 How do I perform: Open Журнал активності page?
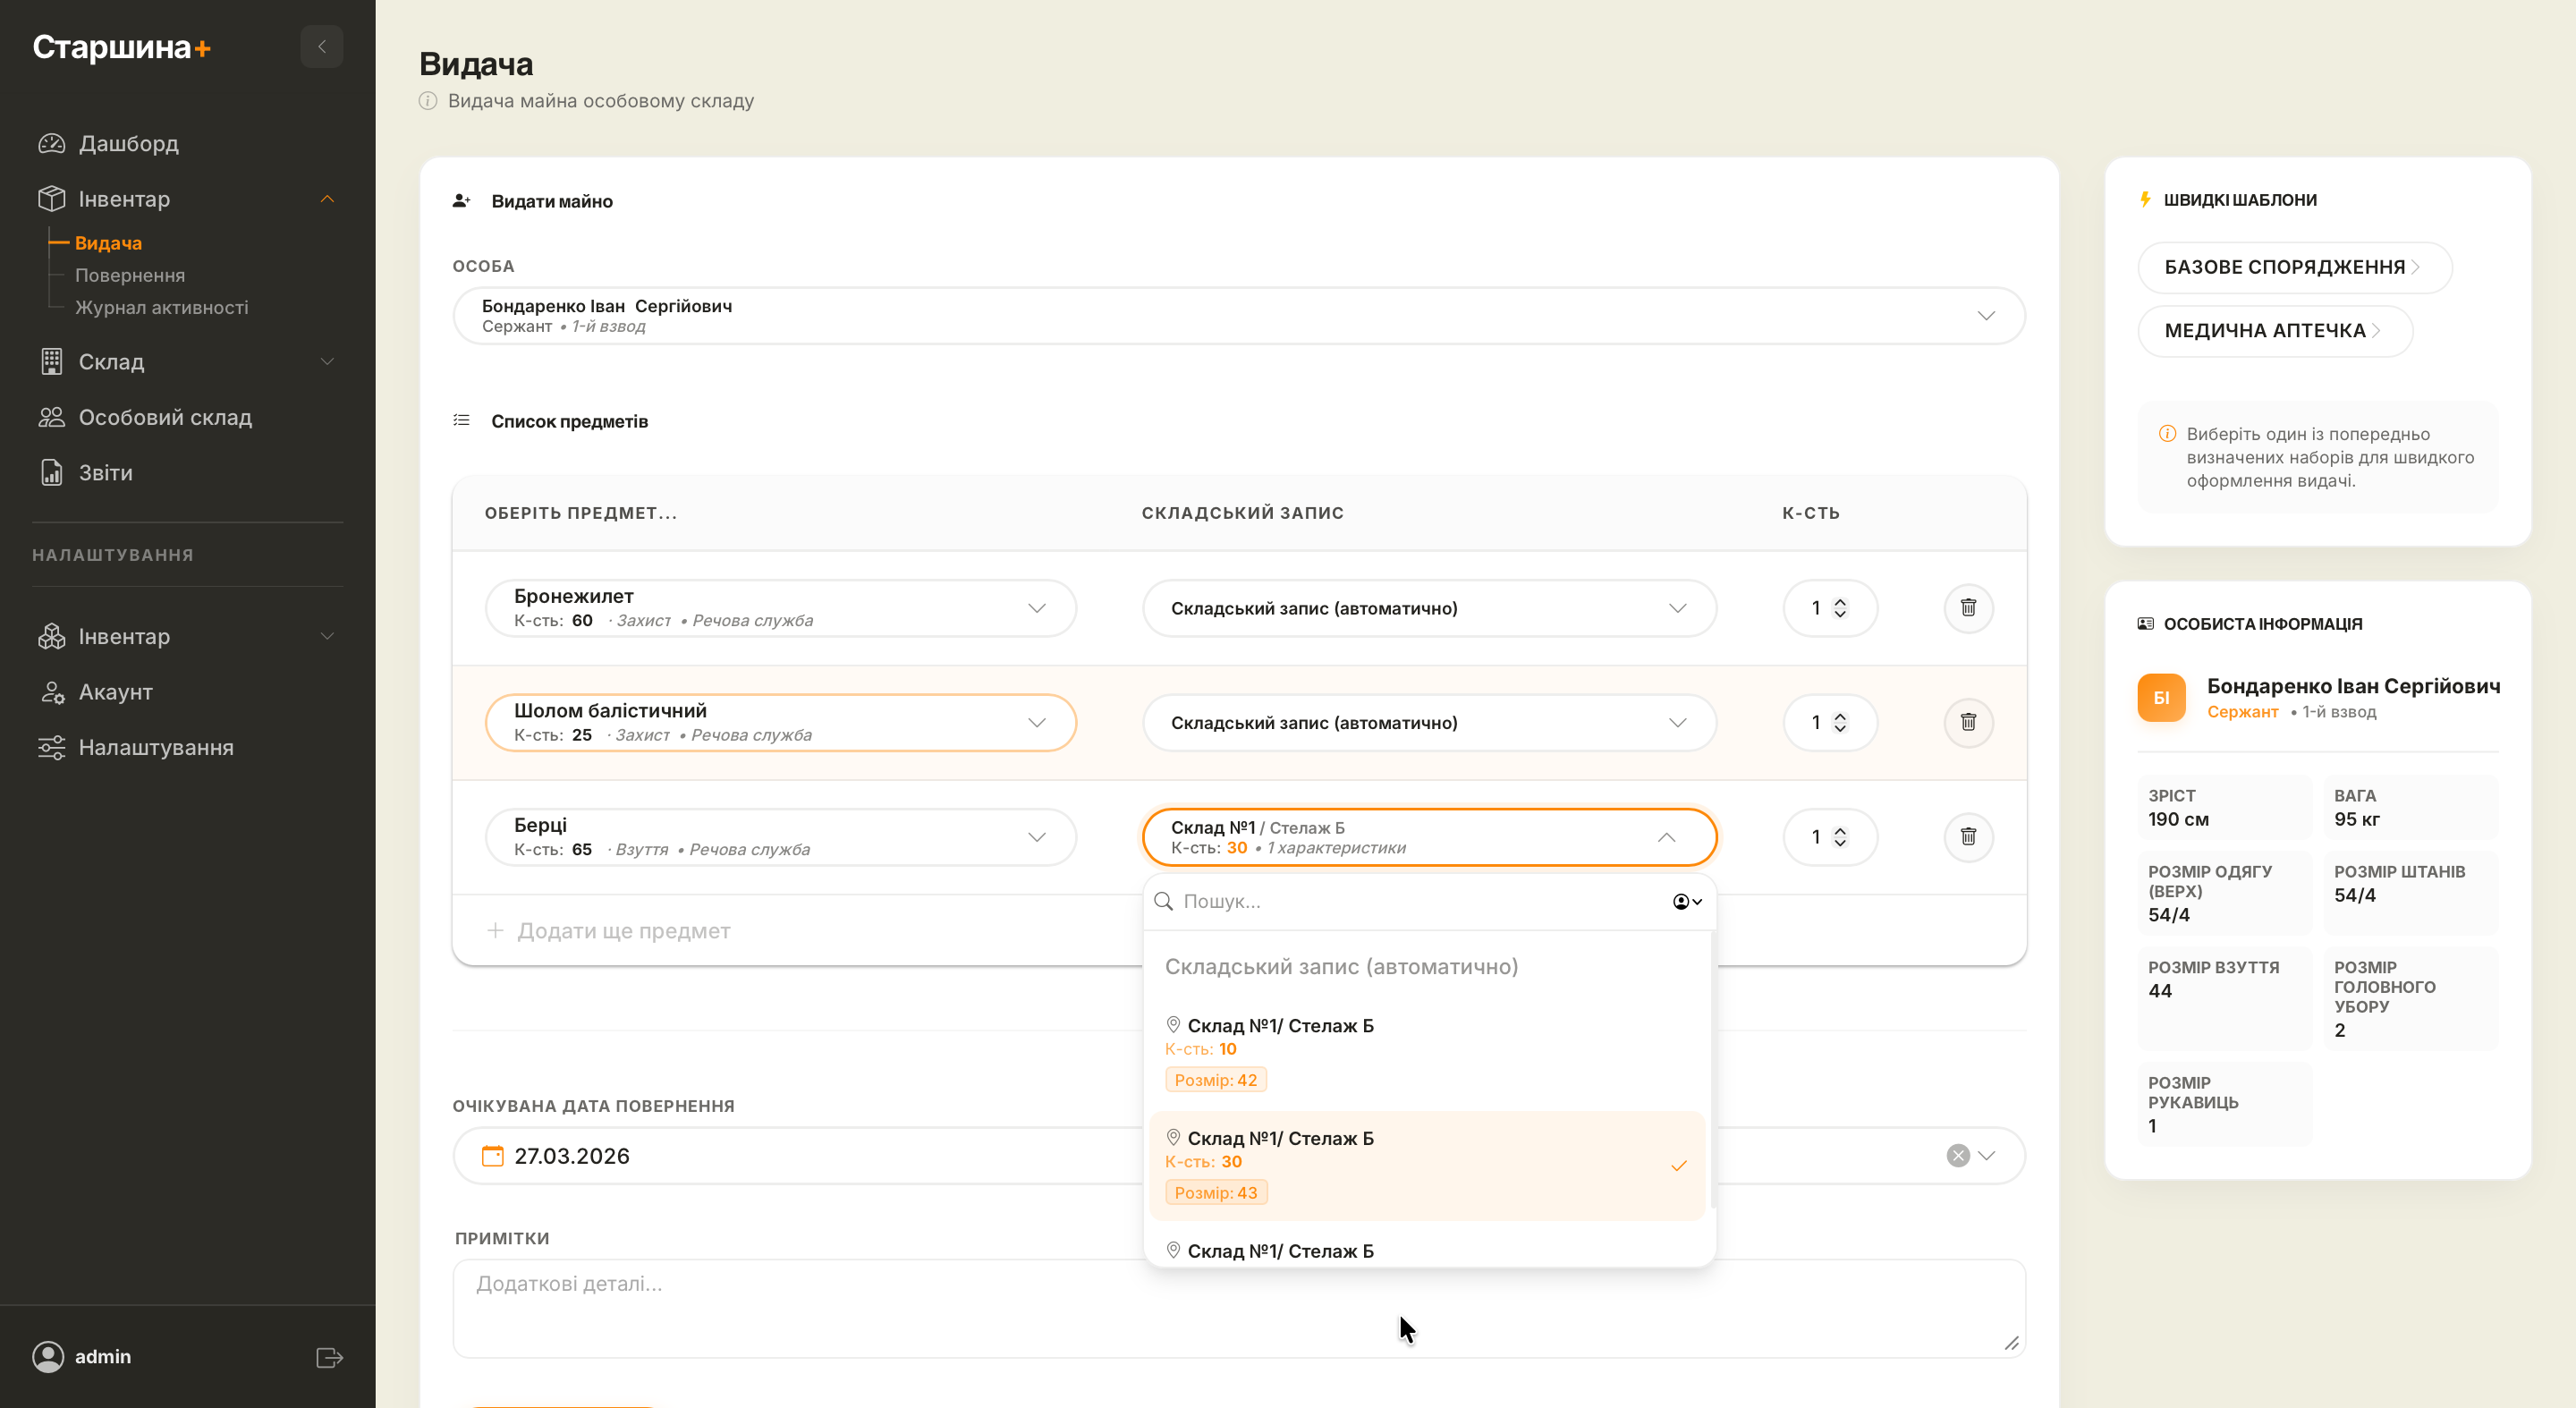pyautogui.click(x=161, y=307)
